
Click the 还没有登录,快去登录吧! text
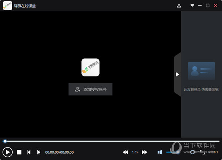coord(202,90)
